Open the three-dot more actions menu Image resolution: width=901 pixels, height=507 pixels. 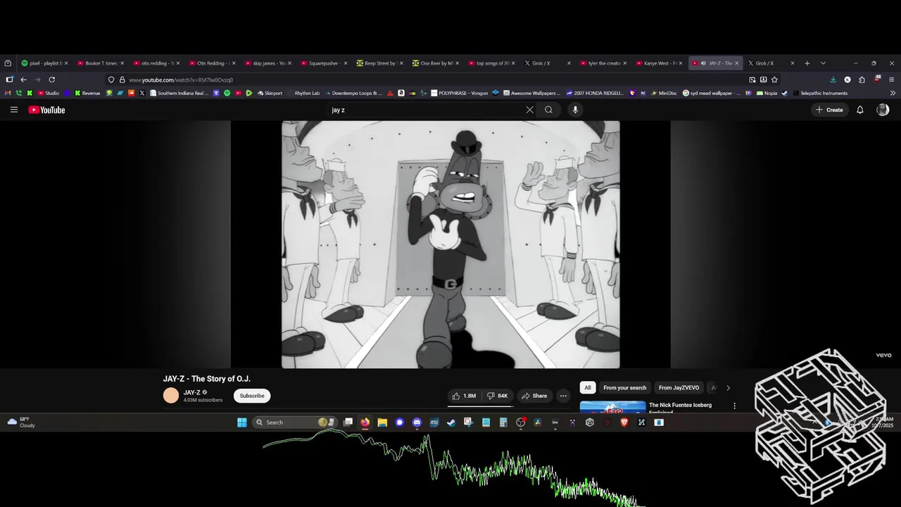[x=563, y=396]
